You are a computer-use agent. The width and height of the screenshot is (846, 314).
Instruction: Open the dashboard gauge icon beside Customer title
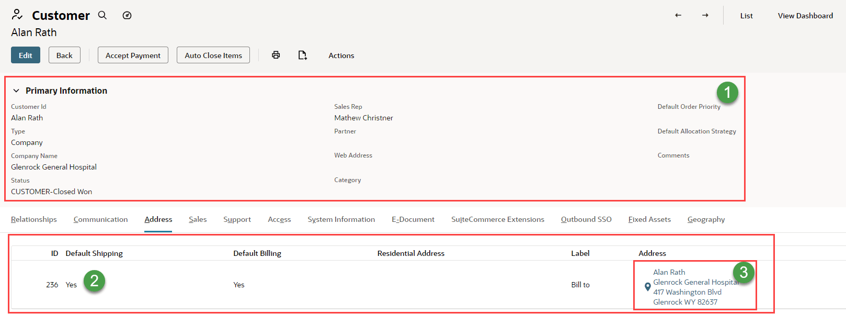(x=127, y=15)
